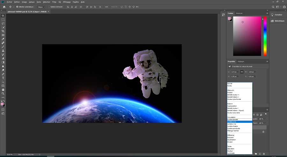The height and width of the screenshot is (157, 287).
Task: Toggle the Sélection automatique checkbox
Action: [17, 7]
